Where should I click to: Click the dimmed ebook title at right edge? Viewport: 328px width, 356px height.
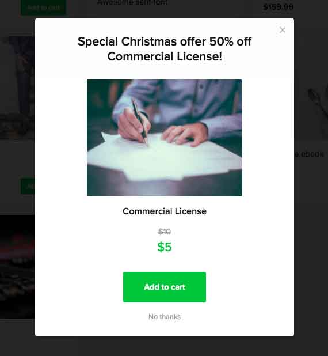(309, 154)
